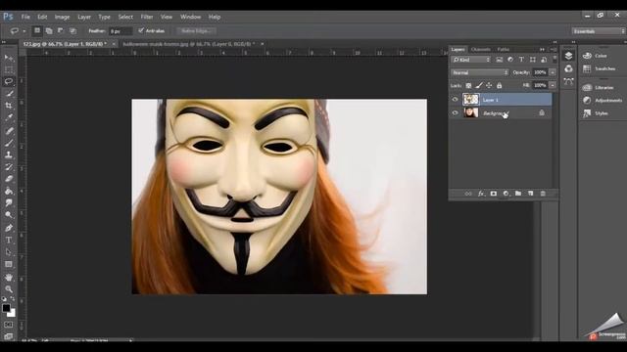Select the Spot Healing Brush tool
The image size is (627, 352).
(x=9, y=130)
